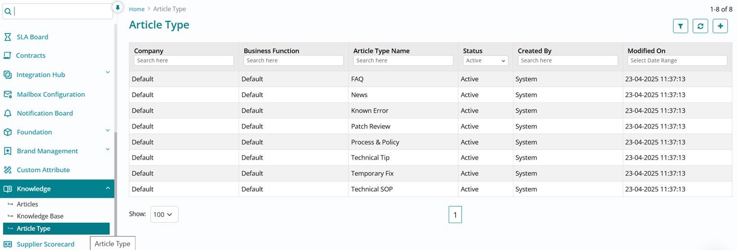Image resolution: width=737 pixels, height=250 pixels.
Task: Click the Modified On date range field
Action: click(677, 60)
